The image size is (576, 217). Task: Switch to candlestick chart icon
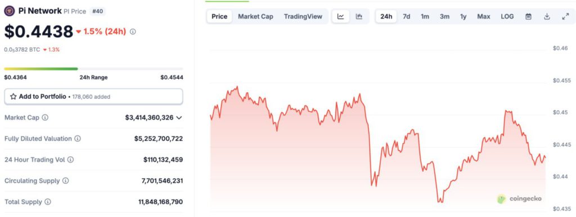coord(359,16)
